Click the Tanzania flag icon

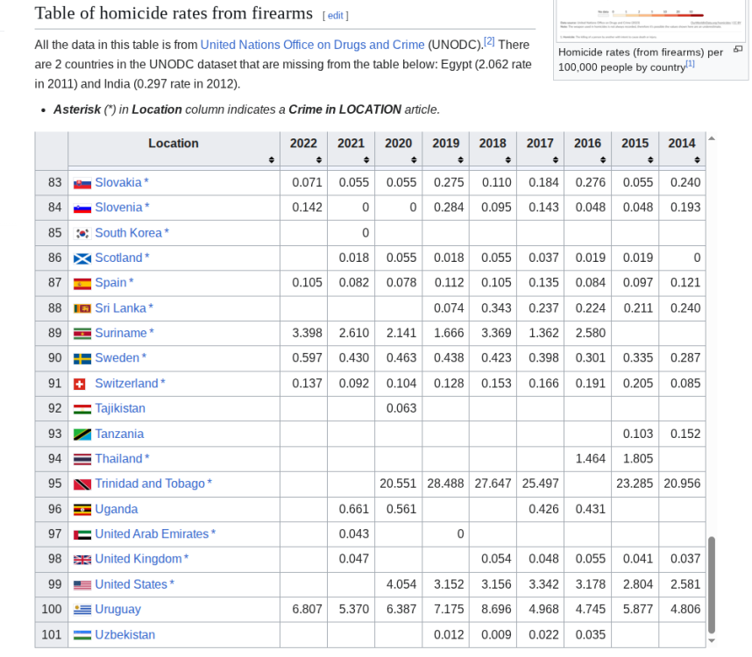click(82, 434)
